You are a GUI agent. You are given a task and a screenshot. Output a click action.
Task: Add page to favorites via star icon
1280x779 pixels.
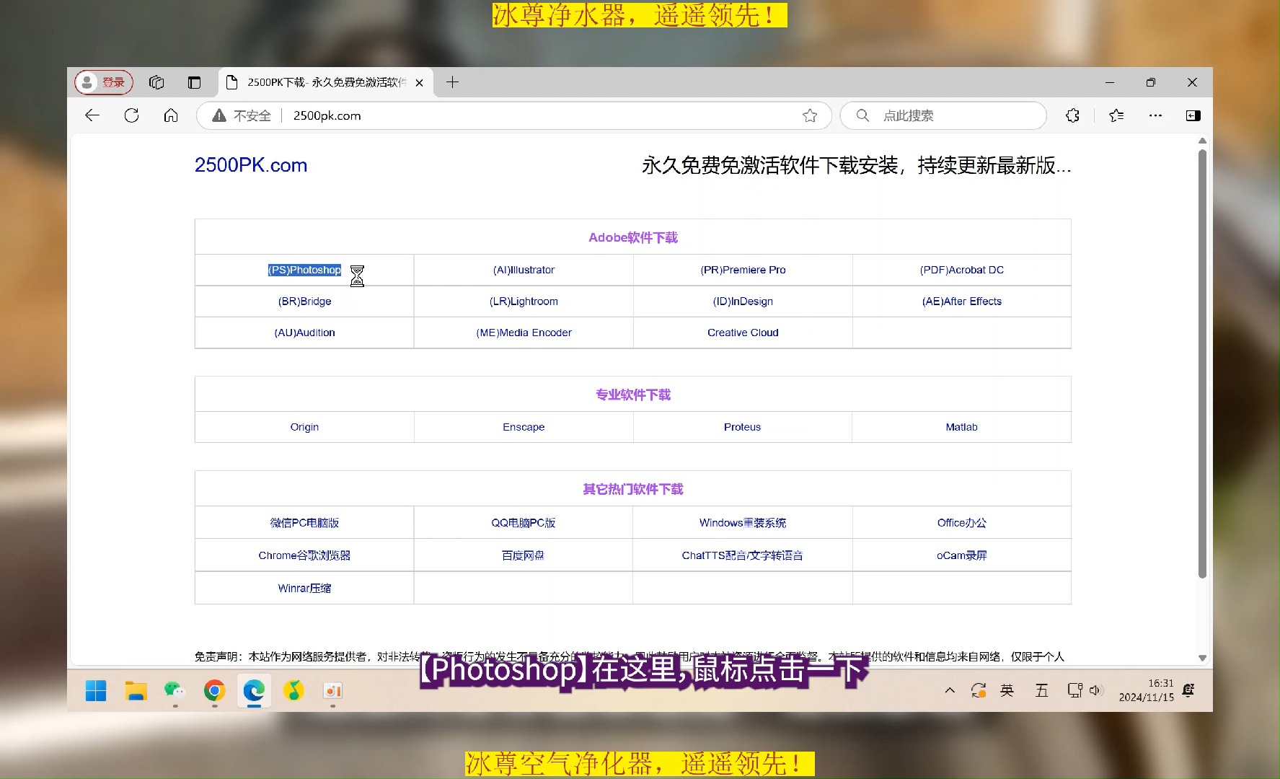click(x=810, y=115)
